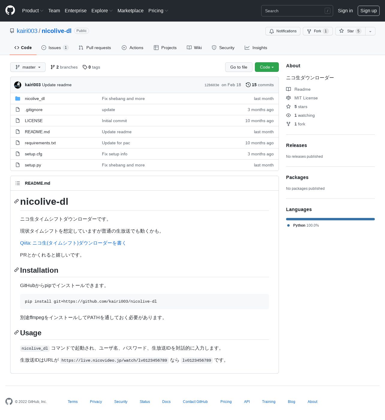This screenshot has width=385, height=420.
Task: Click the Notifications bell button
Action: tap(283, 31)
